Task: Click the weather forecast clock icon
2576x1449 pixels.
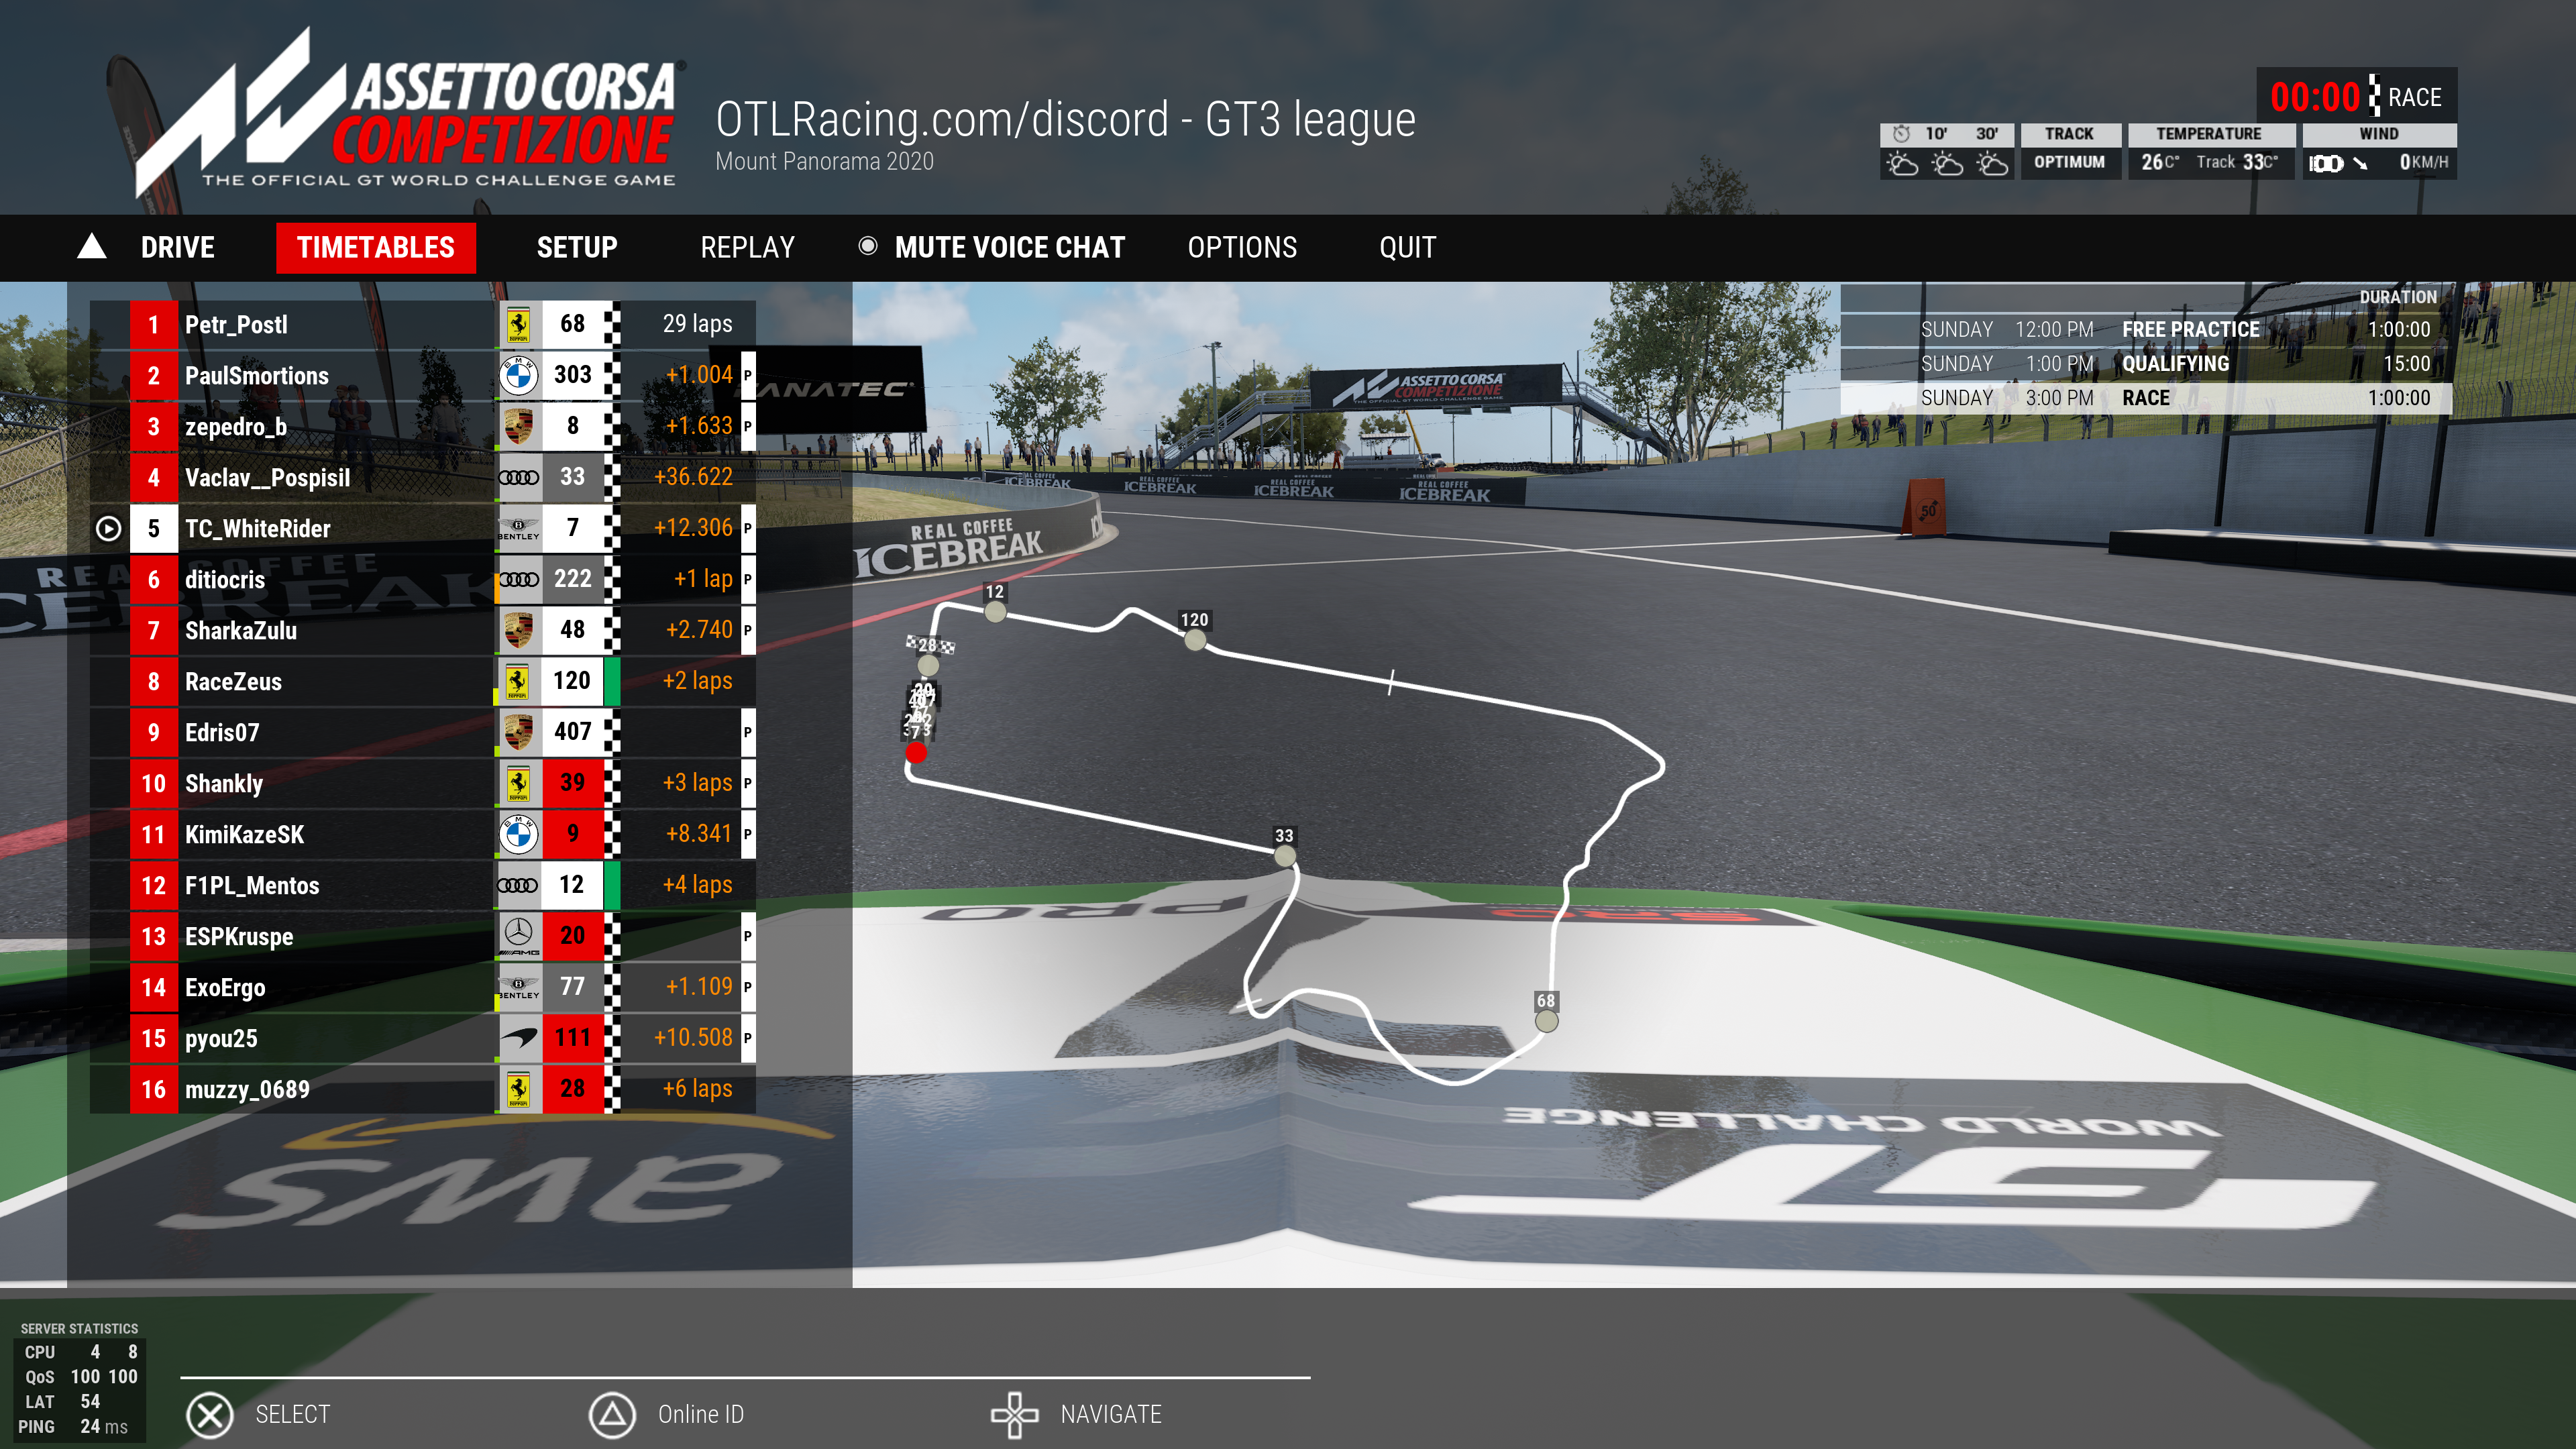Action: pyautogui.click(x=1901, y=133)
